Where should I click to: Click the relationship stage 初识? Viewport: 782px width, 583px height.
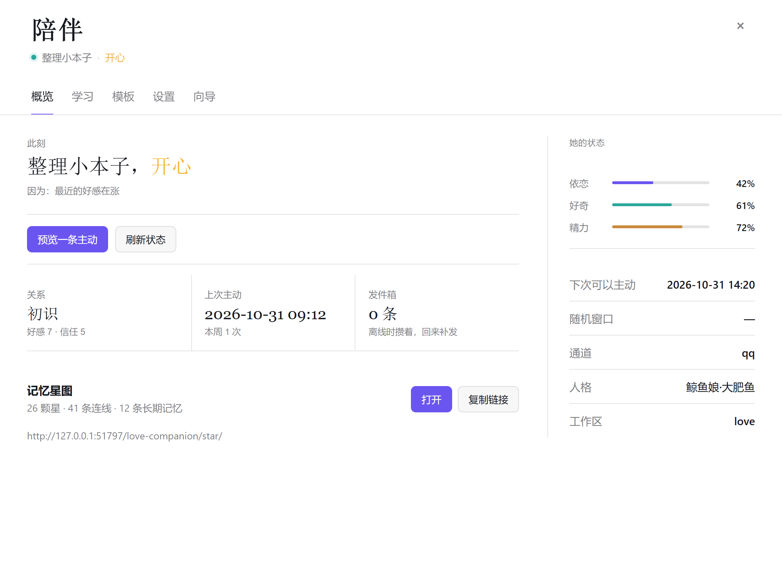click(x=43, y=314)
